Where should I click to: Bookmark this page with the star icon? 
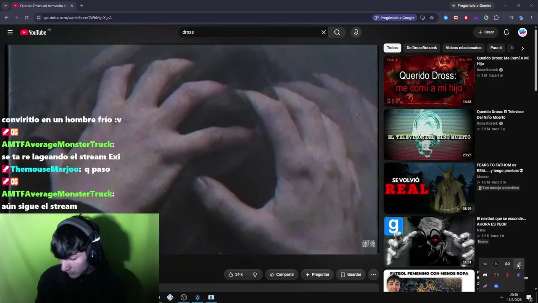pyautogui.click(x=432, y=18)
